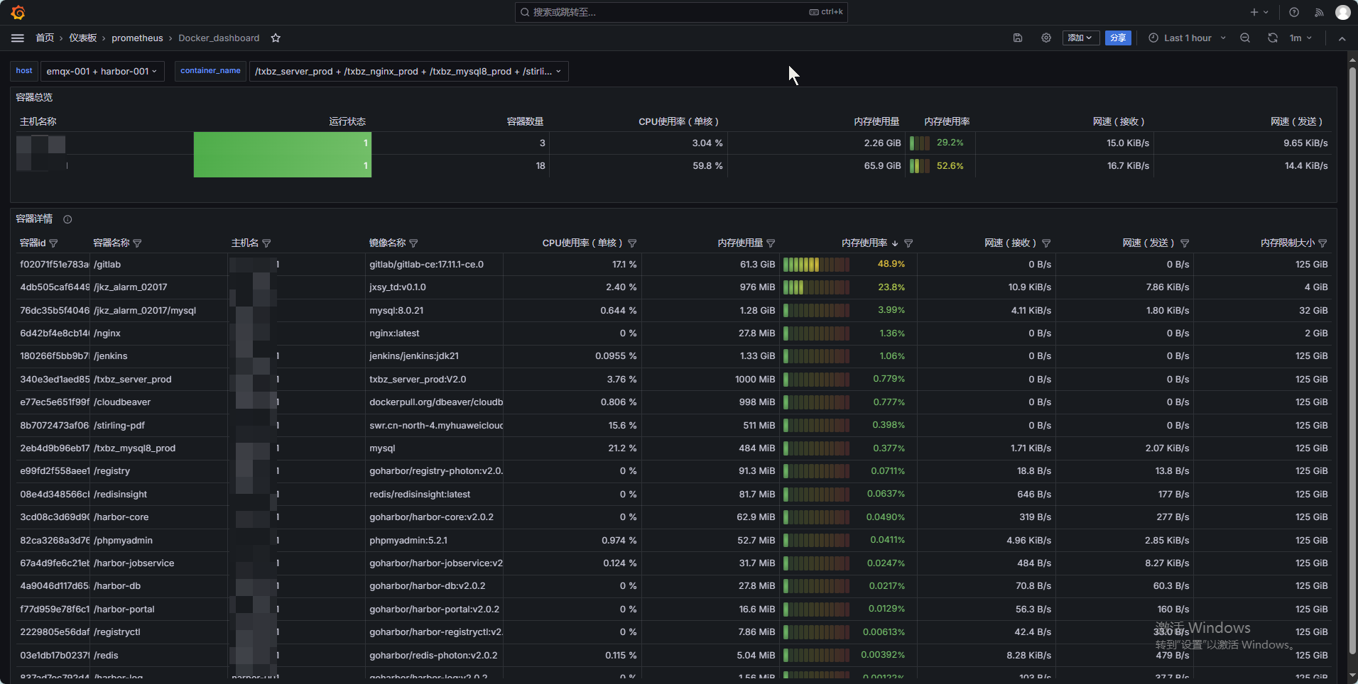Filter the 主机名 column
This screenshot has height=684, width=1358.
pos(266,243)
